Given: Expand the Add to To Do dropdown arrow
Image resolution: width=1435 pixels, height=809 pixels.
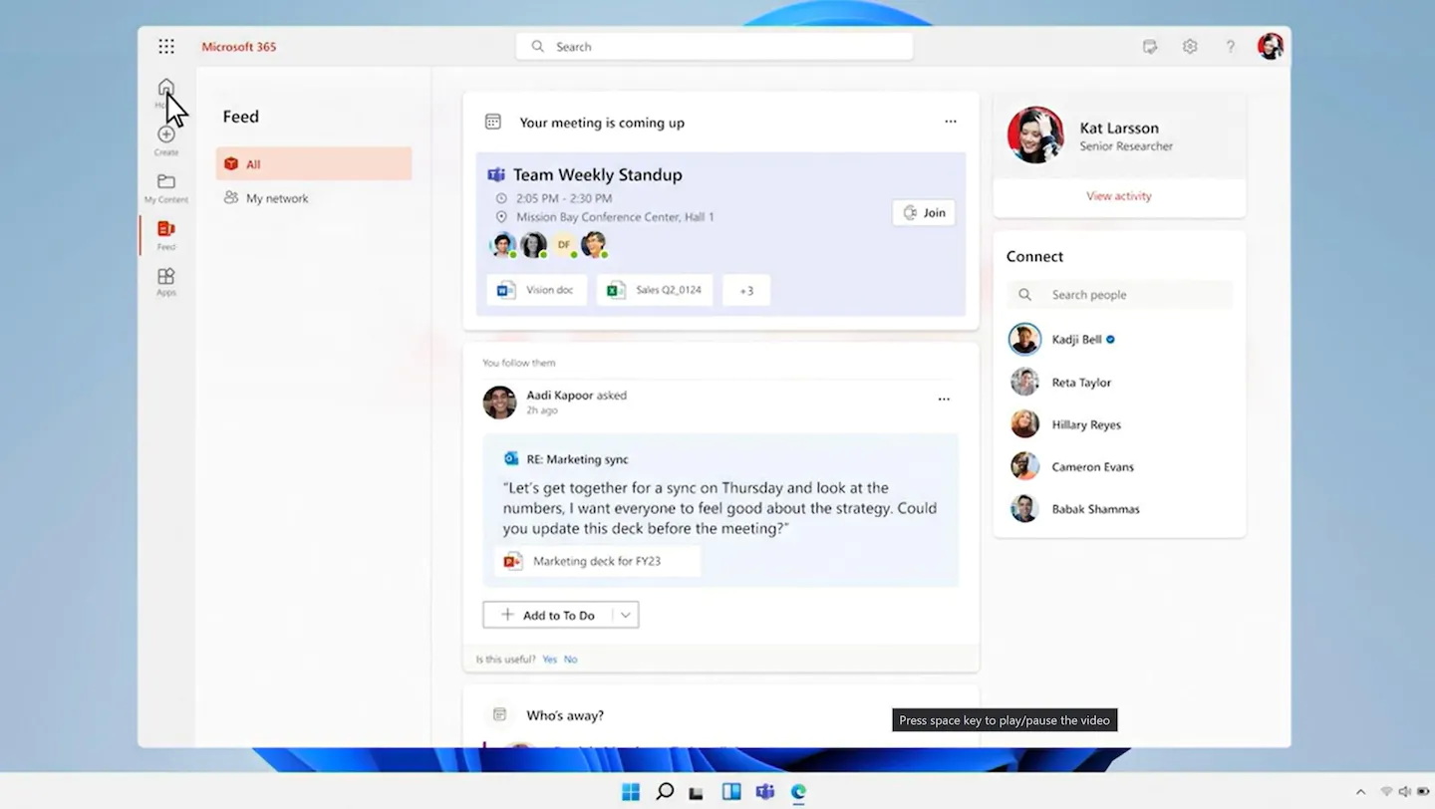Looking at the screenshot, I should click(625, 615).
